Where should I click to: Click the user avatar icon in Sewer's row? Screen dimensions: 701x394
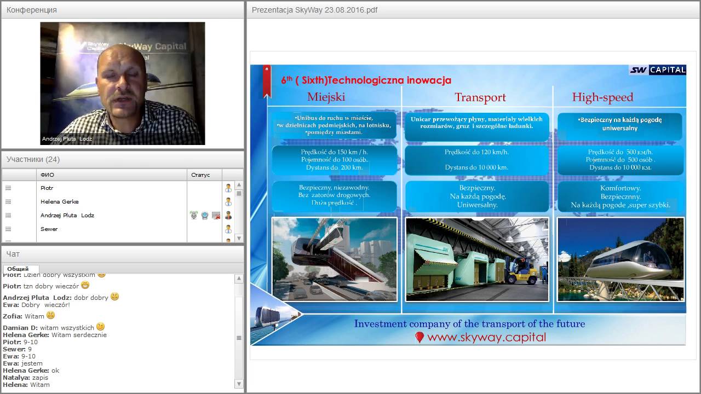(x=228, y=229)
